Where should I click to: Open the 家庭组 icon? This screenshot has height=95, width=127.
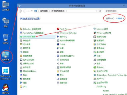21,52
